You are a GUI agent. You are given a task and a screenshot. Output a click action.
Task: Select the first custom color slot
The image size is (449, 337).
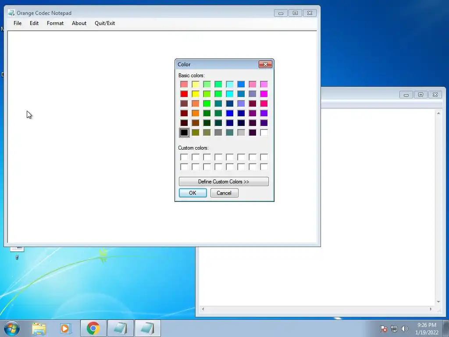184,157
